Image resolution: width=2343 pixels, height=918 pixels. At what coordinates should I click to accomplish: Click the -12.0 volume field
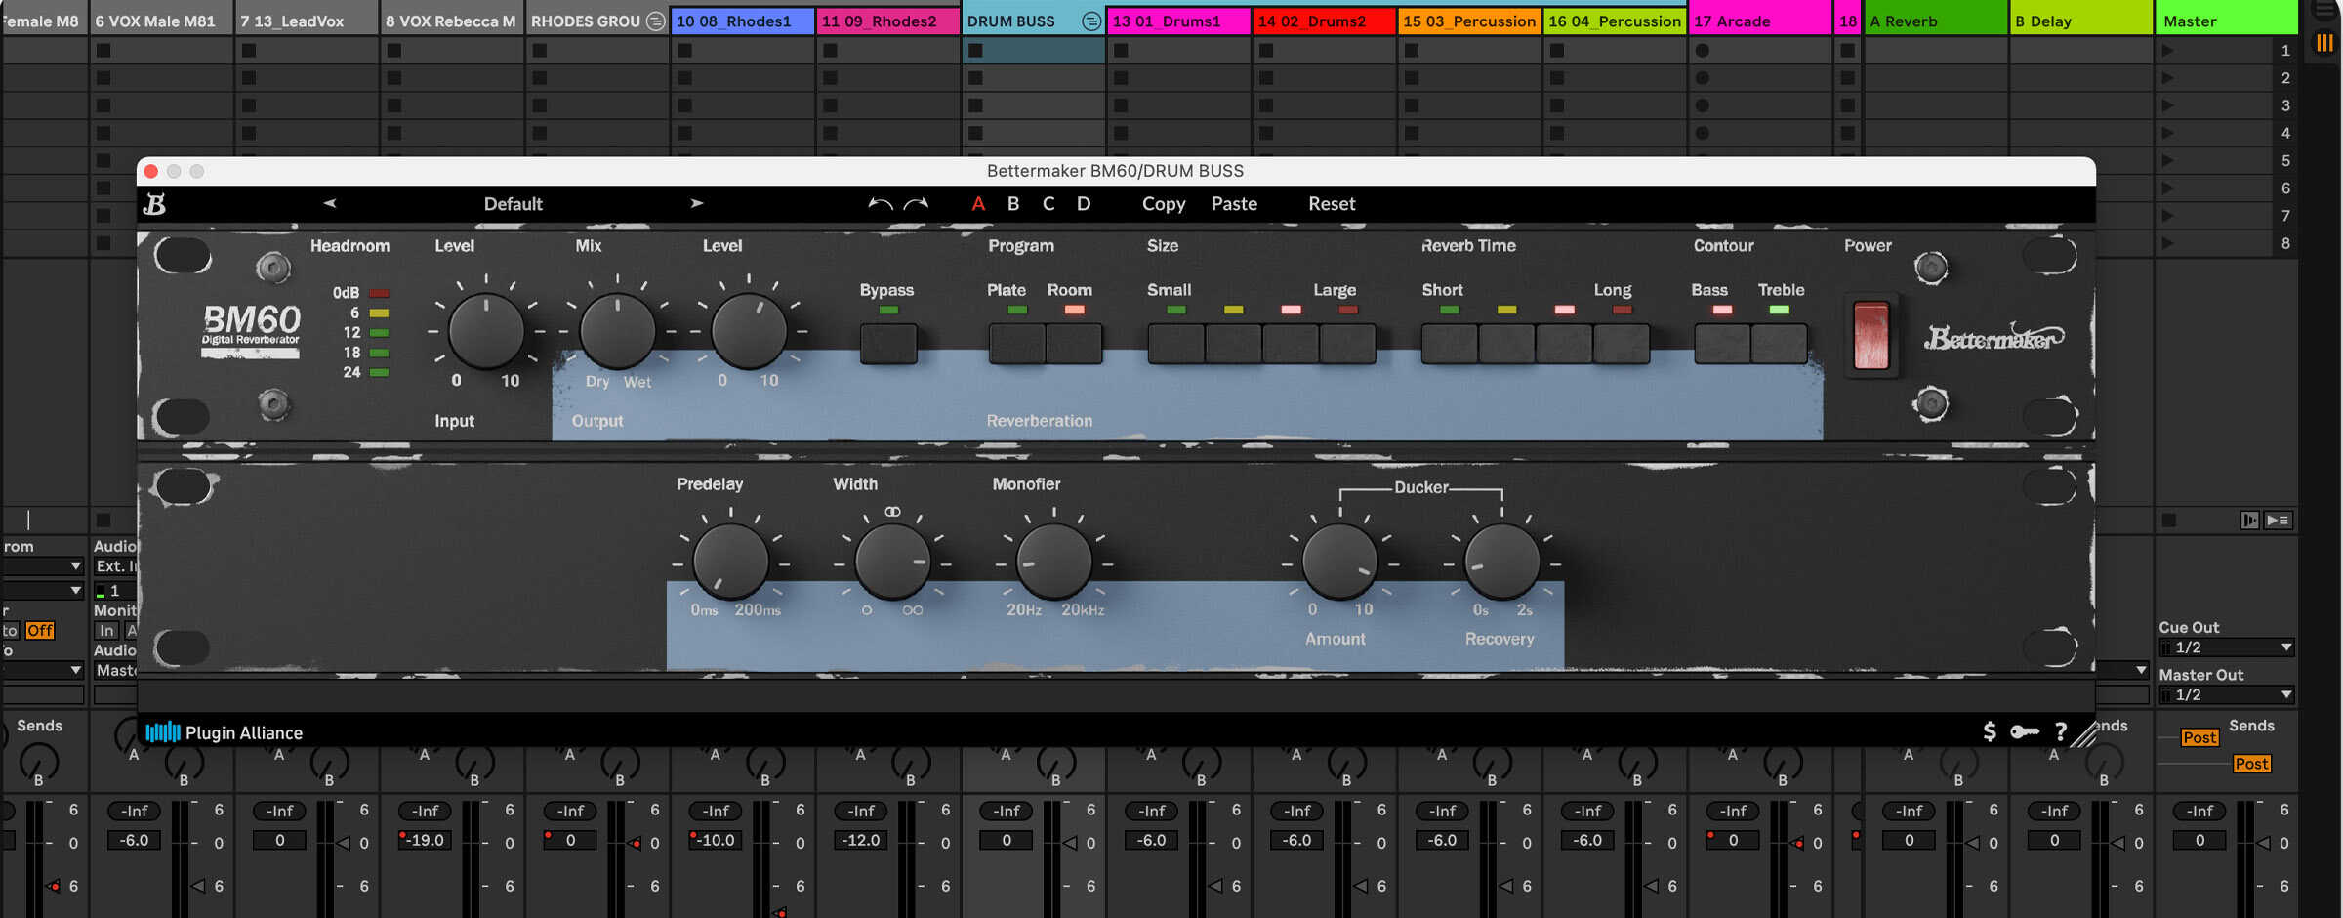point(861,840)
